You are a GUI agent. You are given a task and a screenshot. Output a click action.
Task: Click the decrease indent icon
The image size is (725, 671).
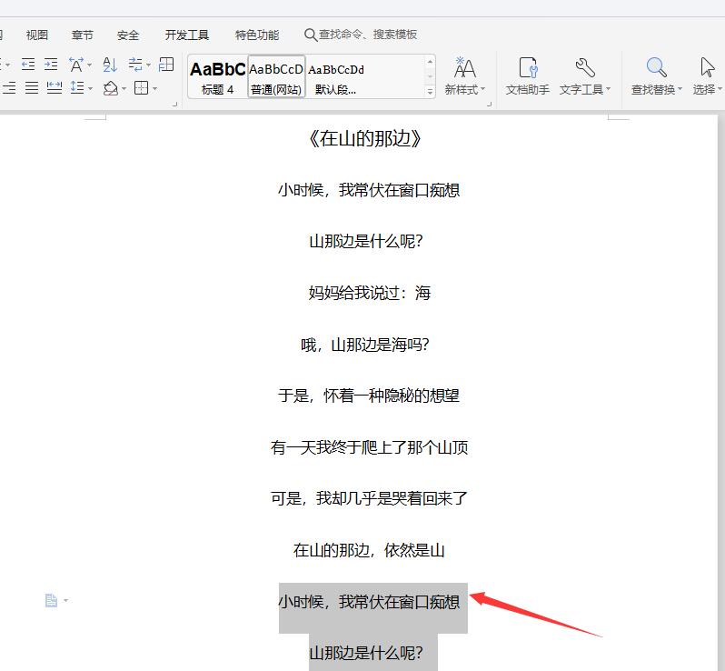pos(28,65)
